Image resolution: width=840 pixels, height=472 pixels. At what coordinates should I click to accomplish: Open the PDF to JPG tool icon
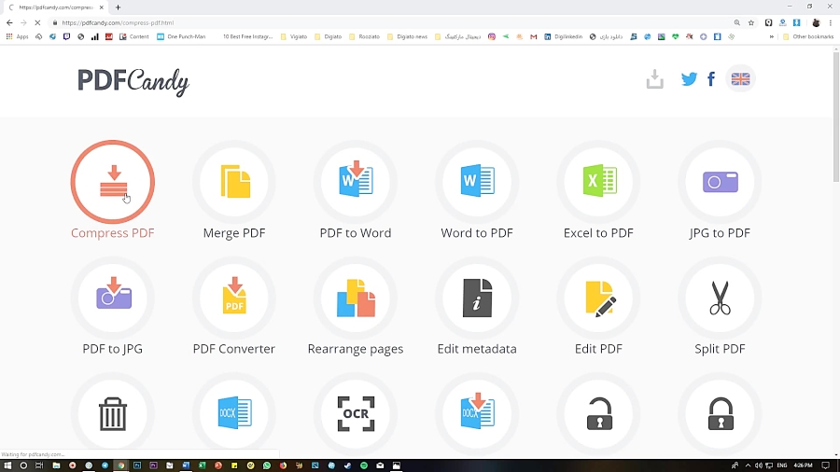pos(113,298)
